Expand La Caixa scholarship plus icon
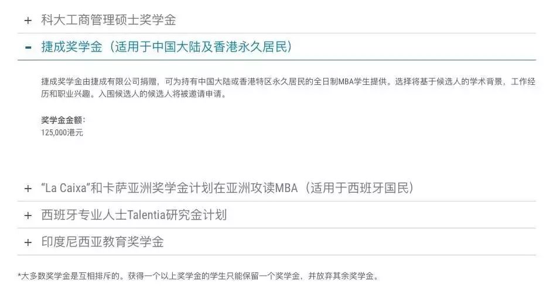Viewport: 560px width, 294px height. 28,188
